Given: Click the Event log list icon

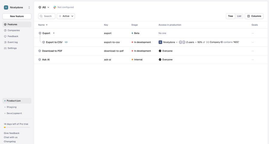Looking at the screenshot, I should pyautogui.click(x=5, y=42).
